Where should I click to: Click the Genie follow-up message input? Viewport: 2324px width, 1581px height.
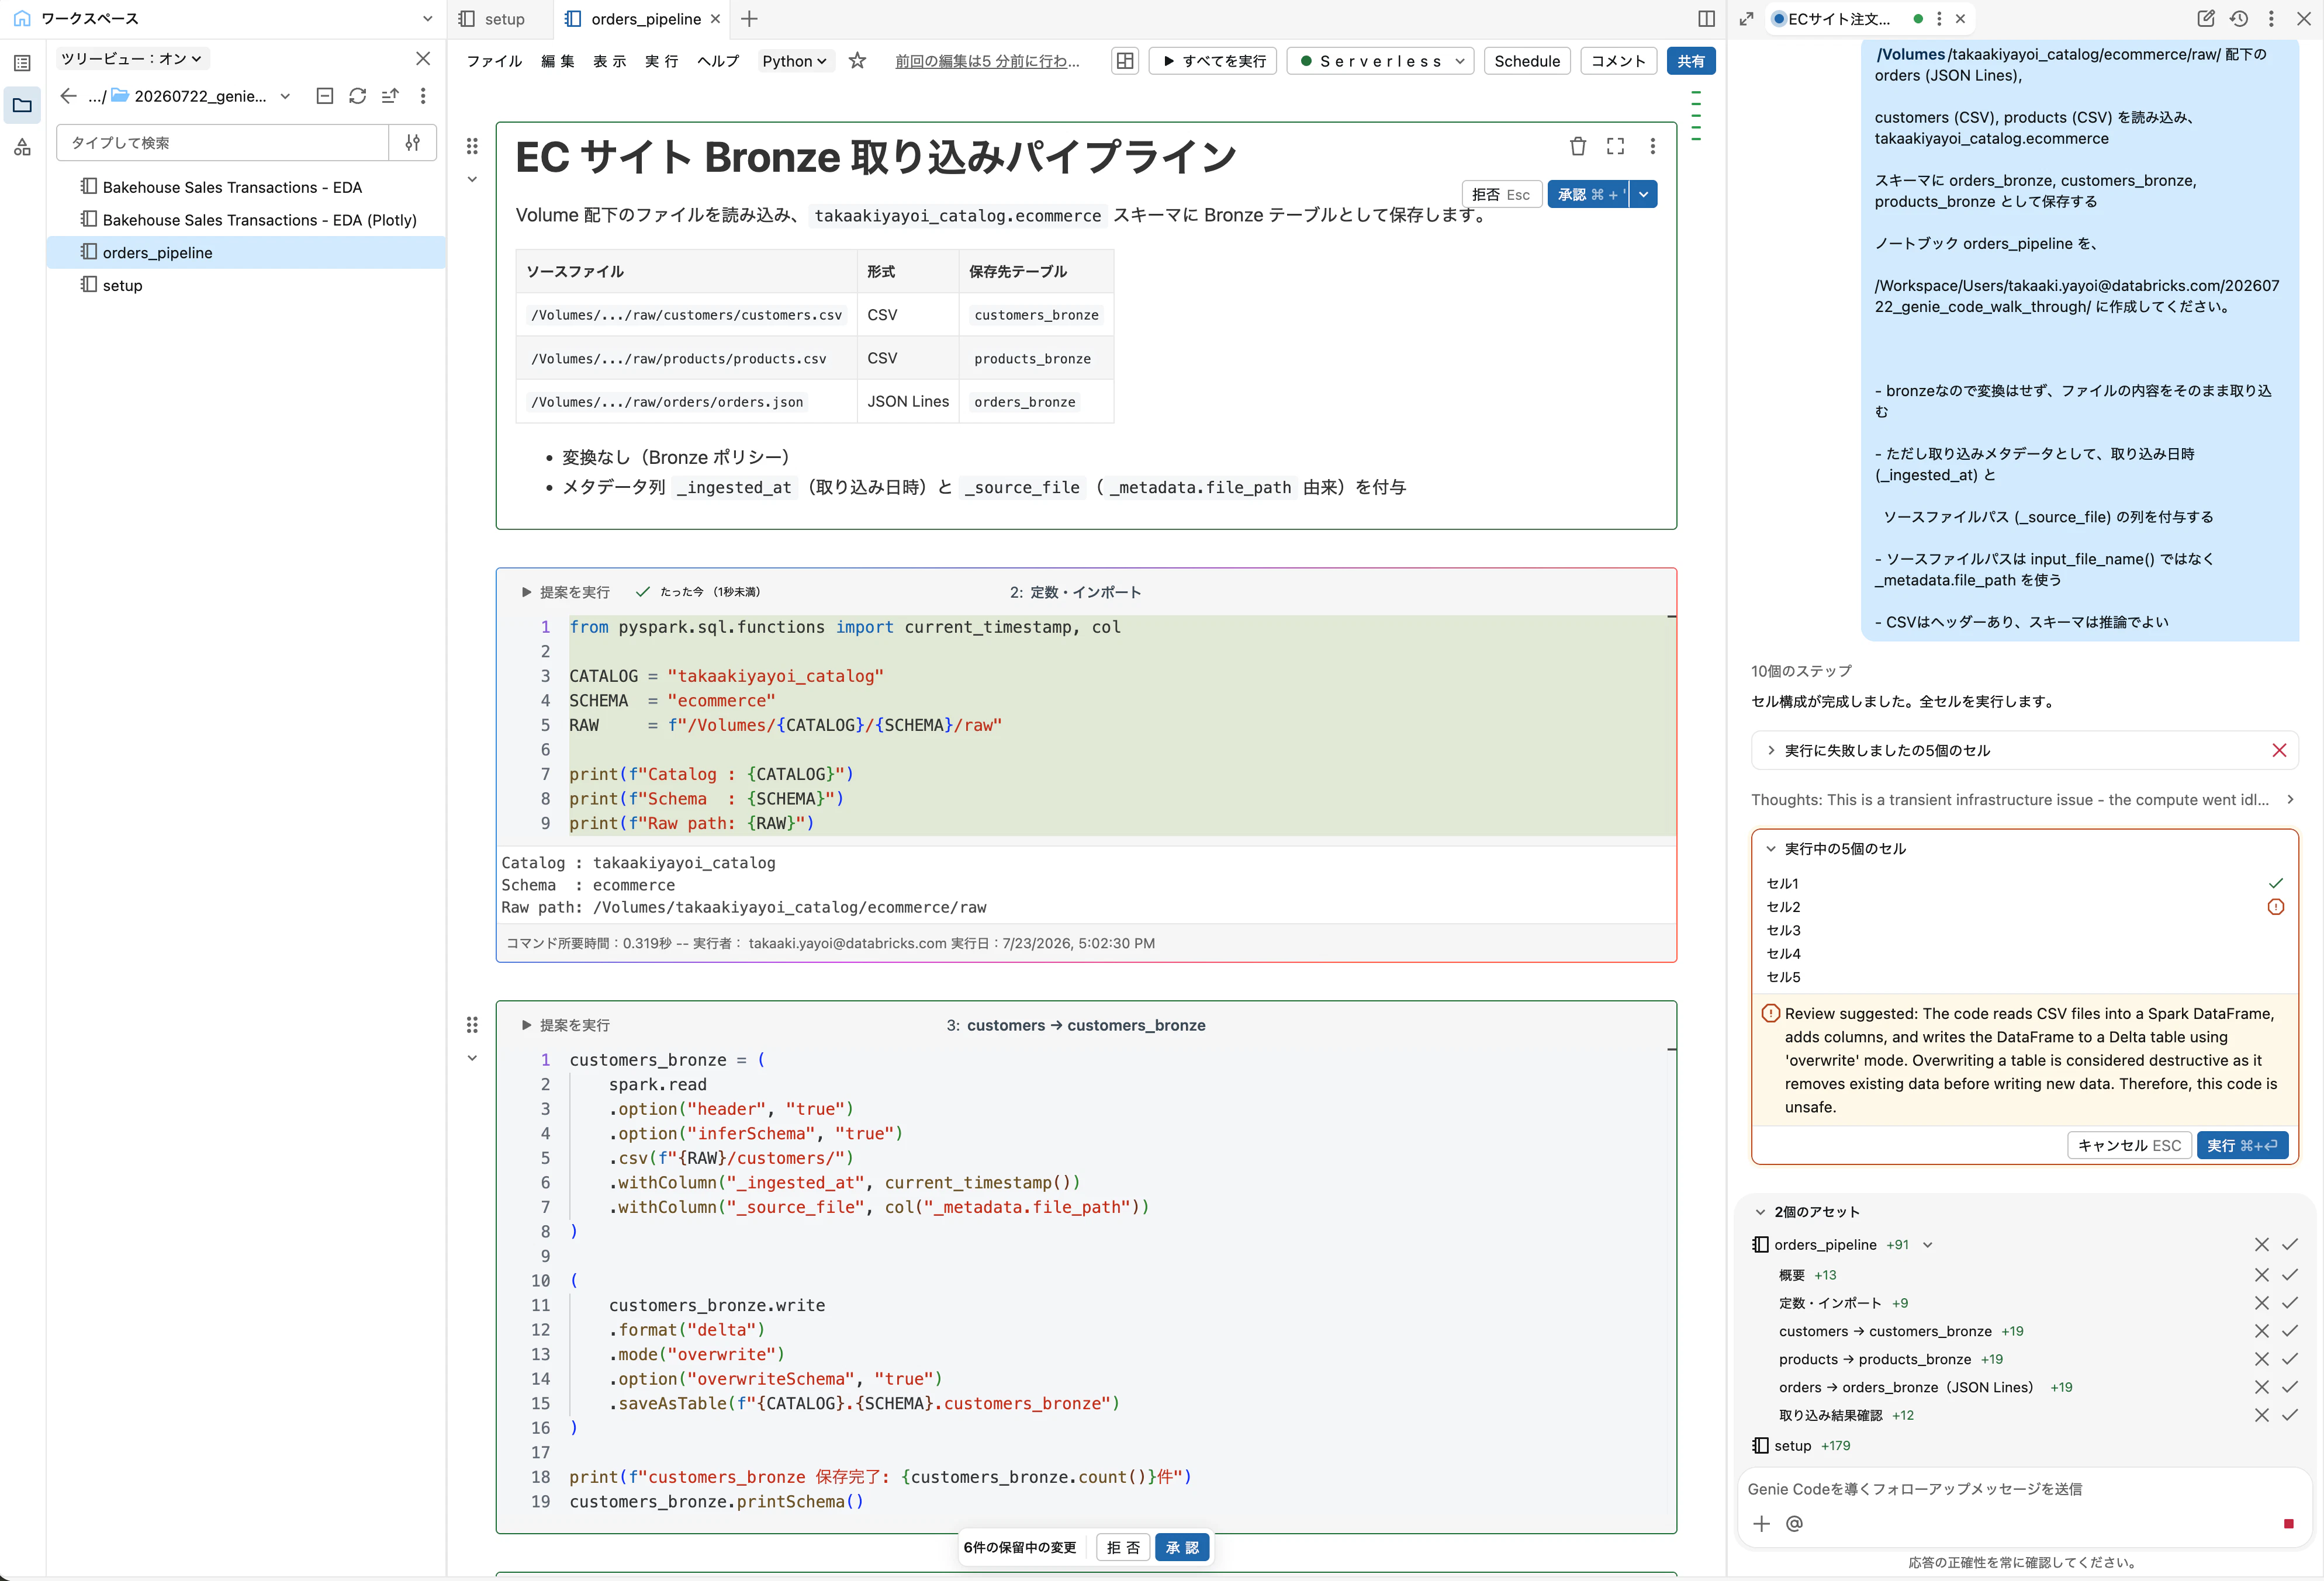2024,1489
